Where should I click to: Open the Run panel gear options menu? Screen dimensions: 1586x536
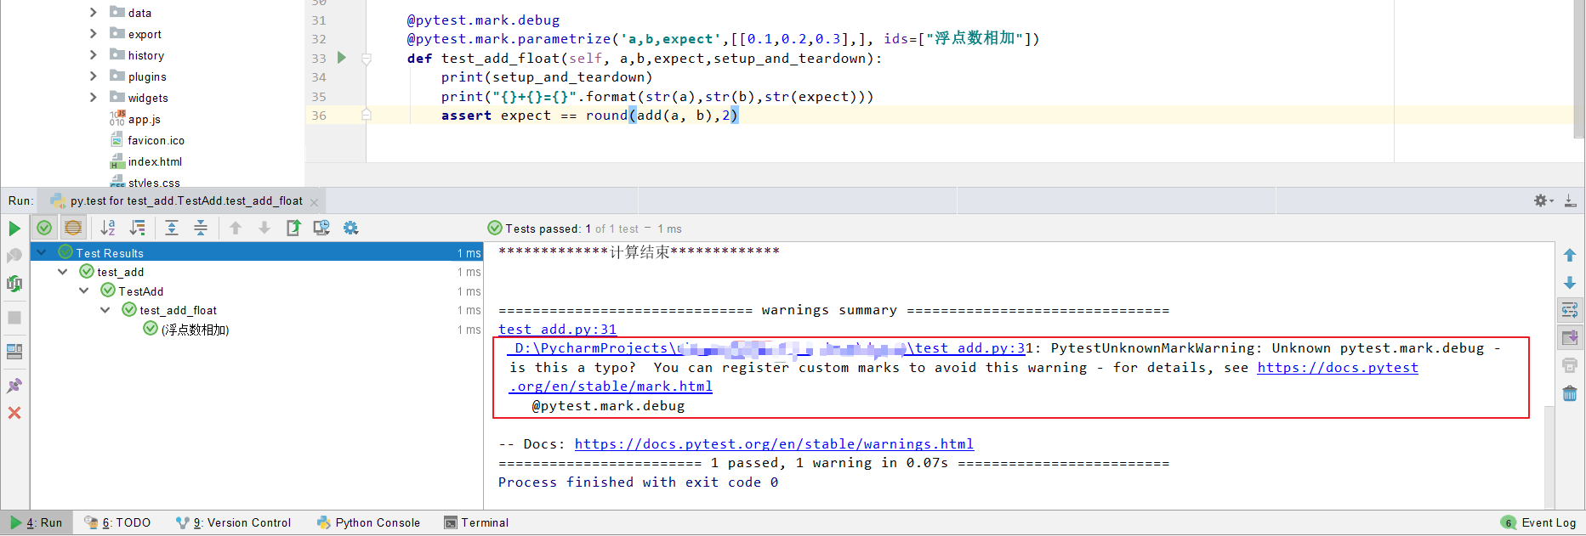1543,201
